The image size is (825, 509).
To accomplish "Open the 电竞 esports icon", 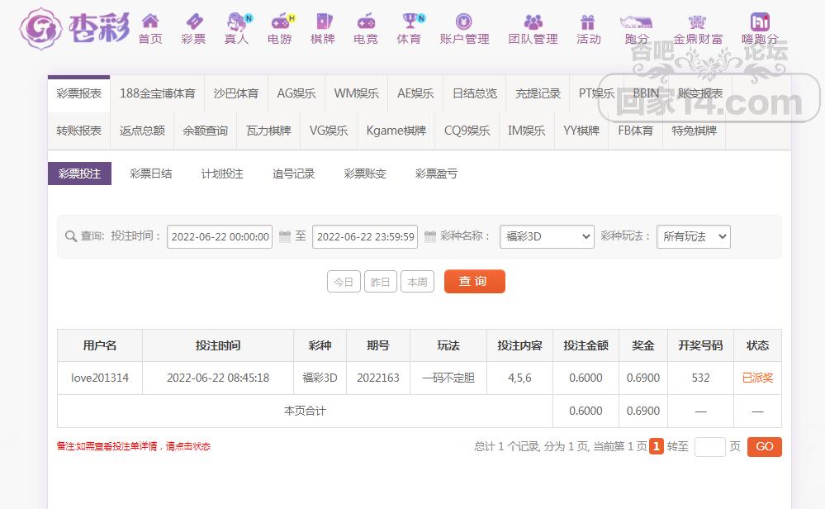I will (x=366, y=21).
